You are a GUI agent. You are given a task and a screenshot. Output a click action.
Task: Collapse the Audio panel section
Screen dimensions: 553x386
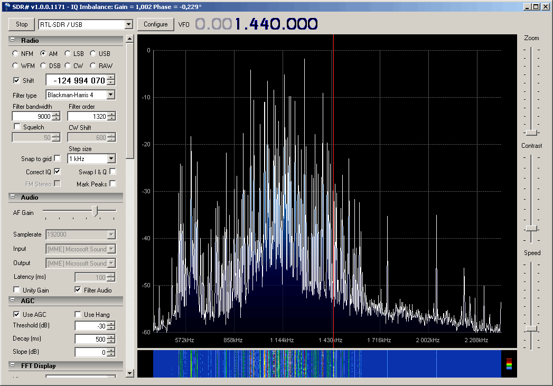point(12,197)
